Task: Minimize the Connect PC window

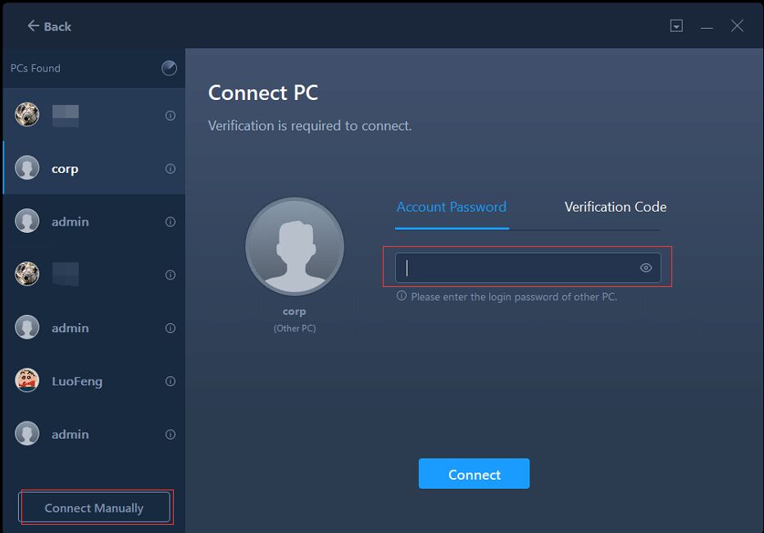Action: click(x=707, y=28)
